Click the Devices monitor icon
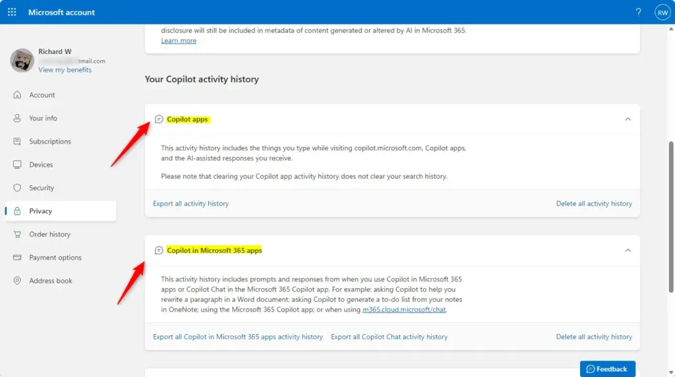Viewport: 675px width, 377px height. point(17,164)
